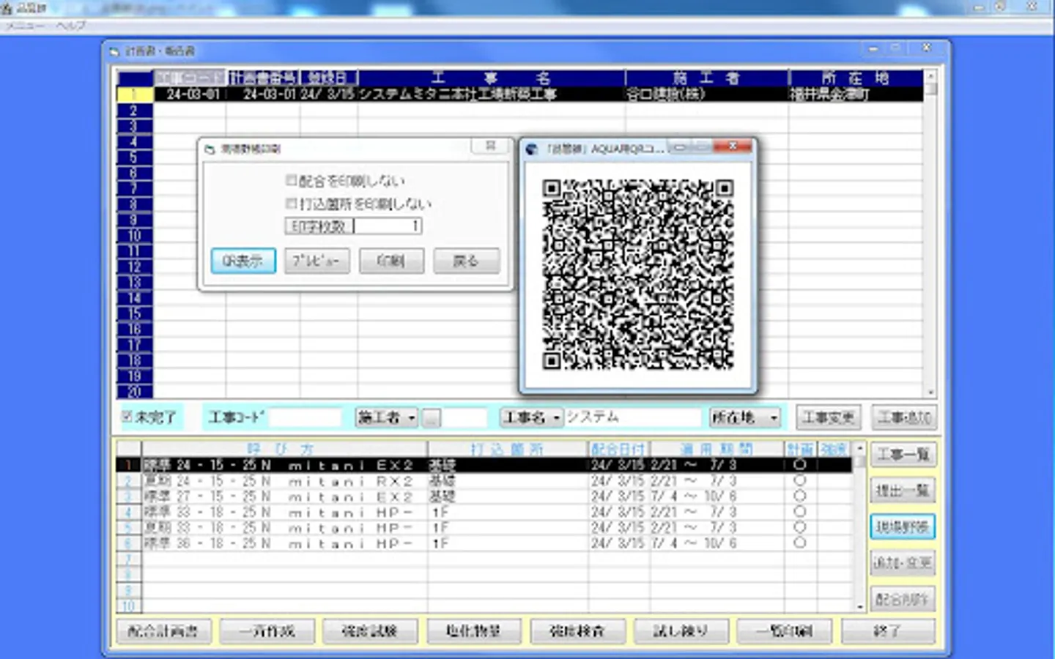Click the 工事追加 button
The image size is (1055, 659).
coord(904,417)
